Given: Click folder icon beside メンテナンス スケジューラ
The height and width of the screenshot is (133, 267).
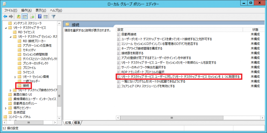Looking at the screenshot, I should [10, 23].
